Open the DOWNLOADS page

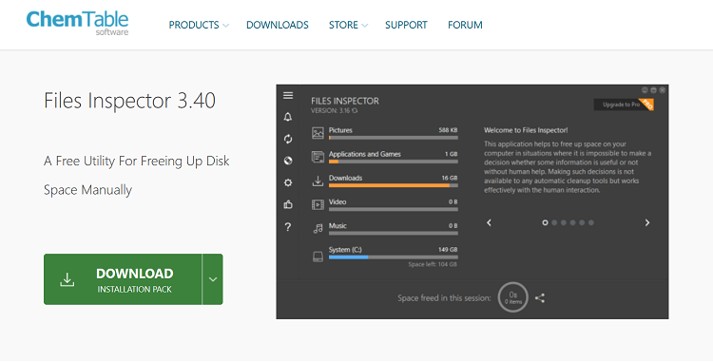point(278,25)
